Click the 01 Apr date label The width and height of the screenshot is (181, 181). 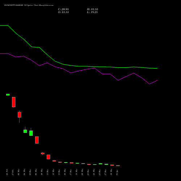pos(117,172)
